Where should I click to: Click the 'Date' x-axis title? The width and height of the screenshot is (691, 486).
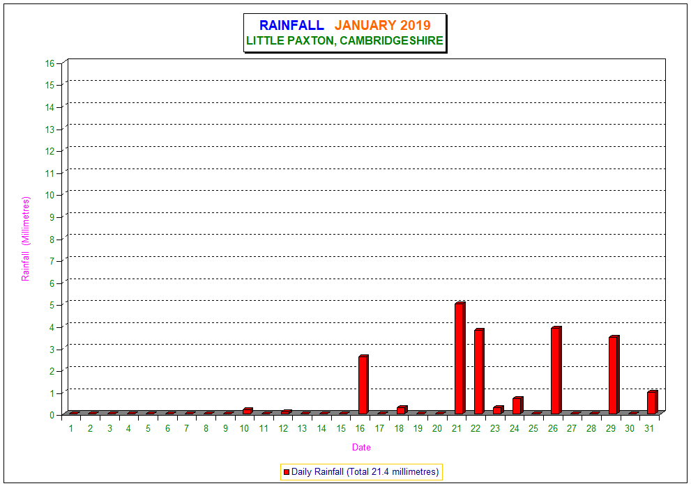(361, 447)
